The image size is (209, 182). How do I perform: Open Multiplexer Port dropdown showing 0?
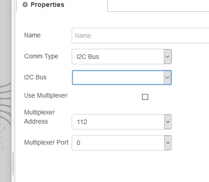coord(122,143)
